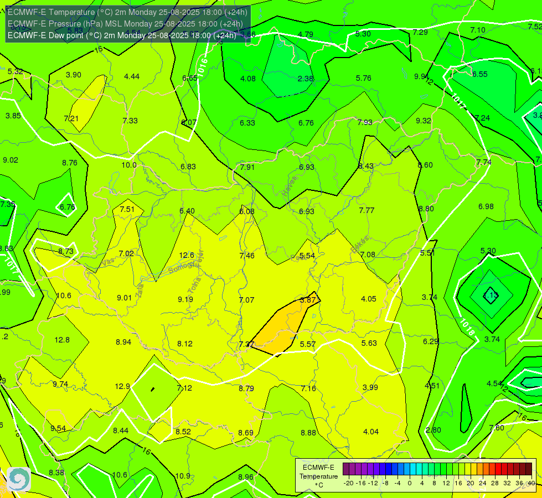Click the 1018 isobar label
The width and height of the screenshot is (542, 498).
(467, 326)
